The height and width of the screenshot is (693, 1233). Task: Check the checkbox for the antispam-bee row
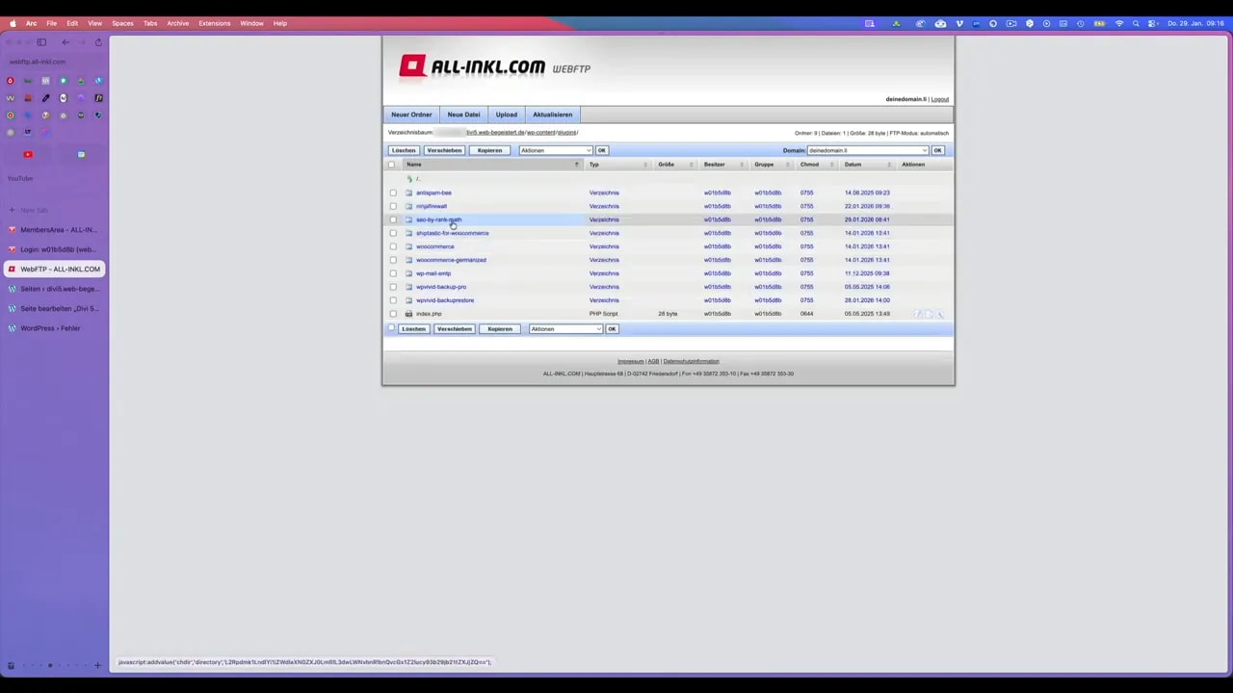coord(393,192)
